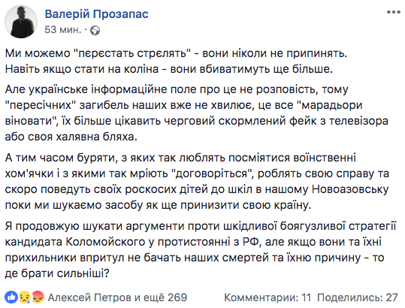
Task: Open the author name Валерій Прозапас
Action: coord(97,14)
